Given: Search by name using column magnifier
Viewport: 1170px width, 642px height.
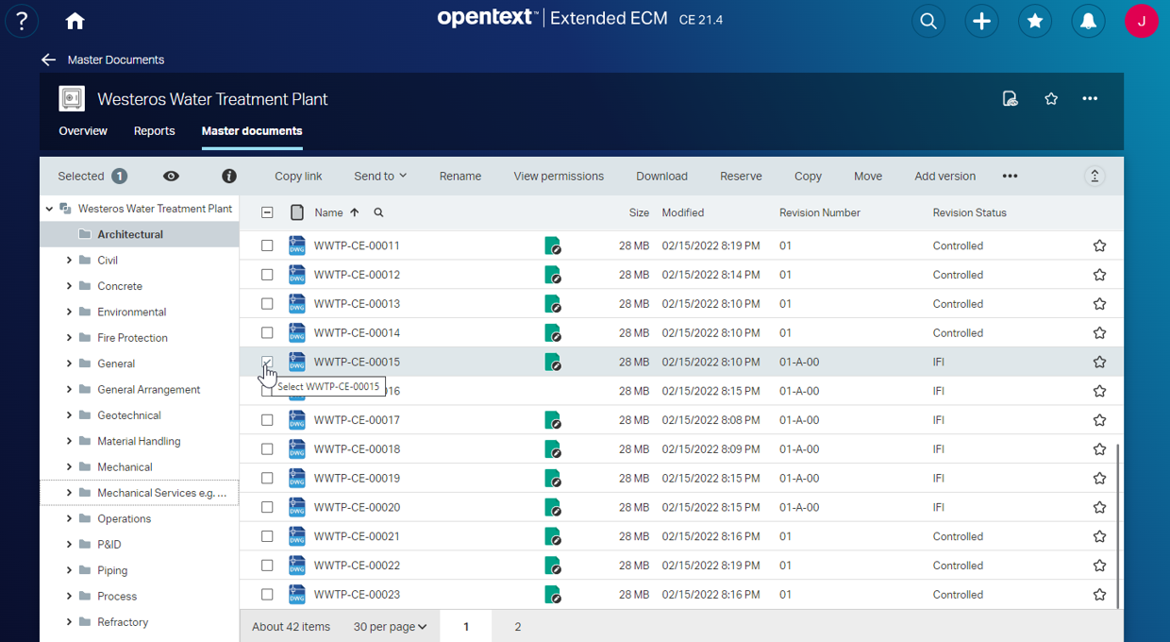Looking at the screenshot, I should coord(378,212).
